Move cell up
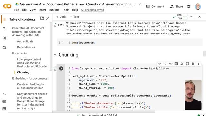206x116 pixels. point(160,64)
